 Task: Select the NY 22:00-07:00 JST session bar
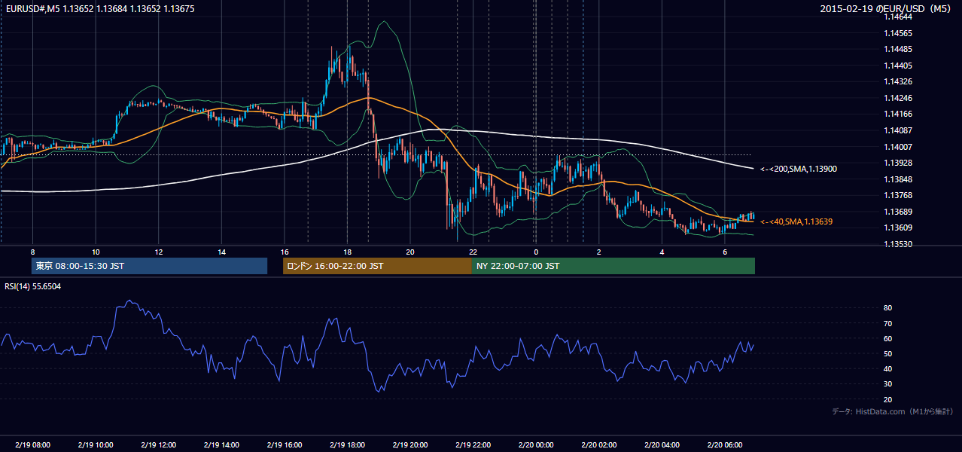coord(613,266)
